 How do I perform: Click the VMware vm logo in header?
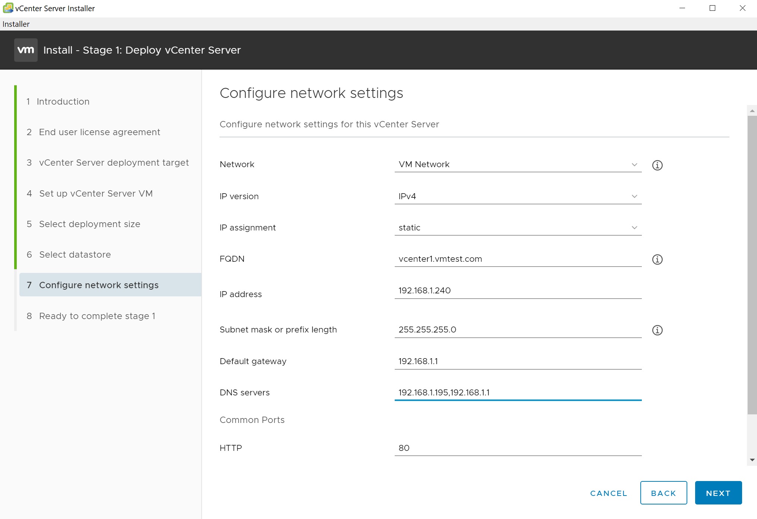[x=26, y=50]
